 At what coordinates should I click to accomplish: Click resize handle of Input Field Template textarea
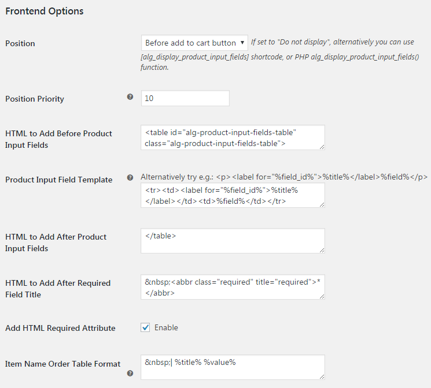pyautogui.click(x=321, y=204)
